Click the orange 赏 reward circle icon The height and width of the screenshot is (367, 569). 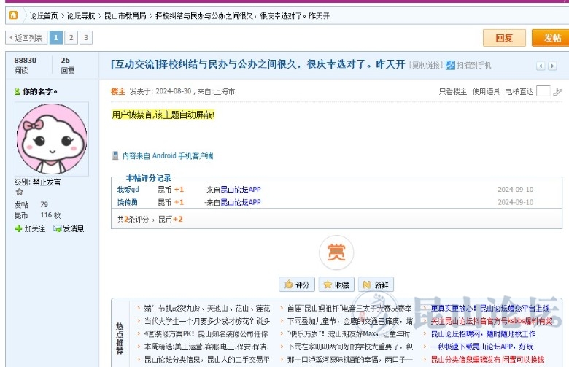tap(336, 252)
